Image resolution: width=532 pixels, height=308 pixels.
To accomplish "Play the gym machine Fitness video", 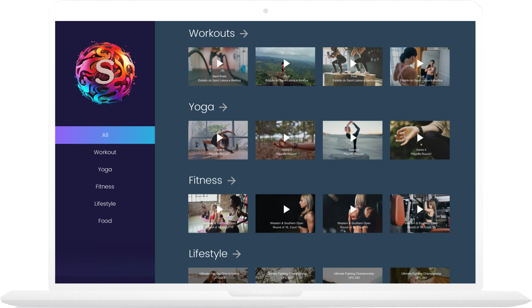I will [x=420, y=210].
